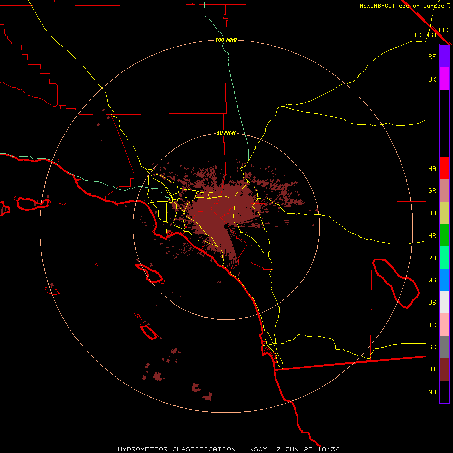The height and width of the screenshot is (453, 453).
Task: Click the BI legend label
Action: 432,369
